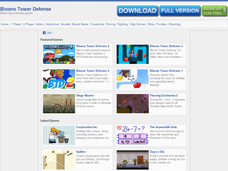
Task: Click the 'Building office towers, hiring' description
Action: coord(93,135)
